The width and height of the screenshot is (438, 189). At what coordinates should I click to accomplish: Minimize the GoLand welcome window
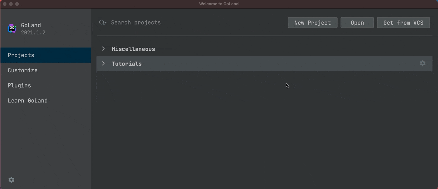[x=11, y=4]
